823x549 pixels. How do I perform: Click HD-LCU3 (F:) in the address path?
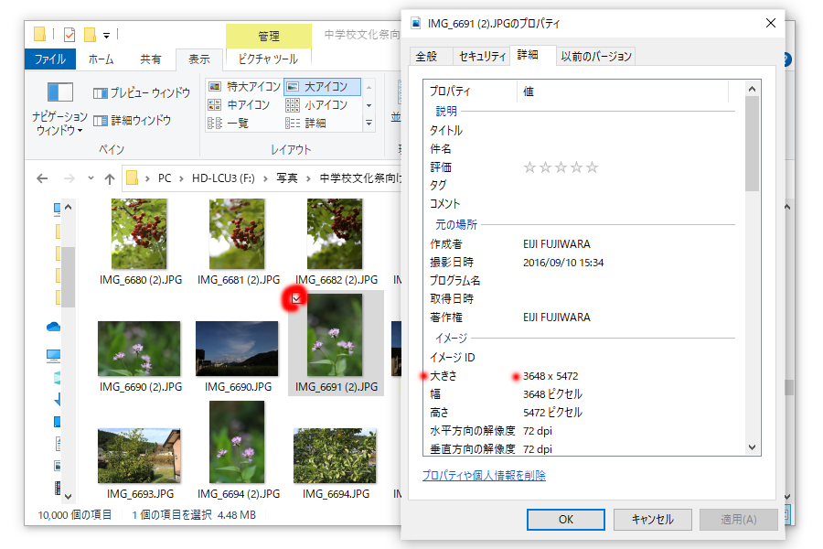point(223,178)
